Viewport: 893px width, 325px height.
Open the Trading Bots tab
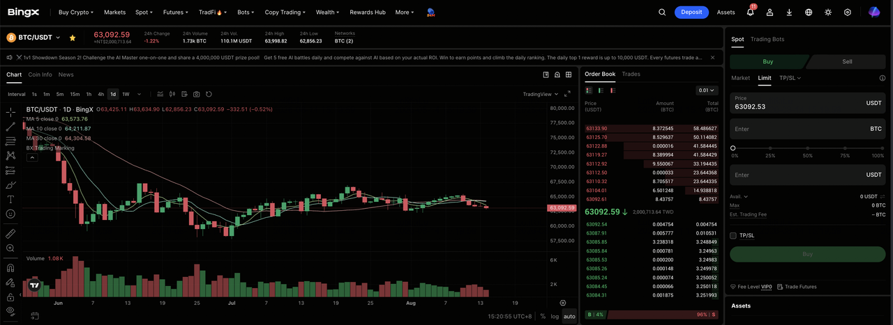(x=767, y=40)
